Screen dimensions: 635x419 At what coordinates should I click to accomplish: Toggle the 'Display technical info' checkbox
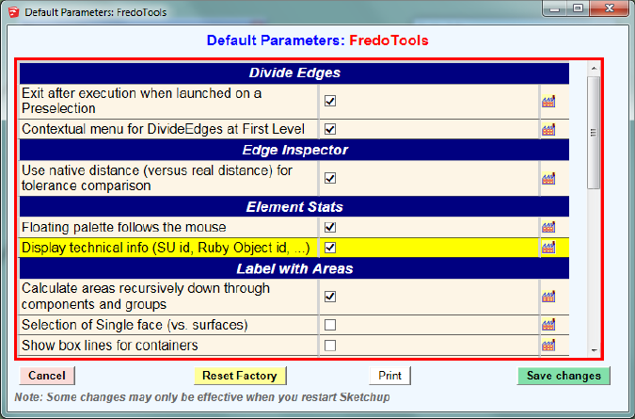[330, 248]
